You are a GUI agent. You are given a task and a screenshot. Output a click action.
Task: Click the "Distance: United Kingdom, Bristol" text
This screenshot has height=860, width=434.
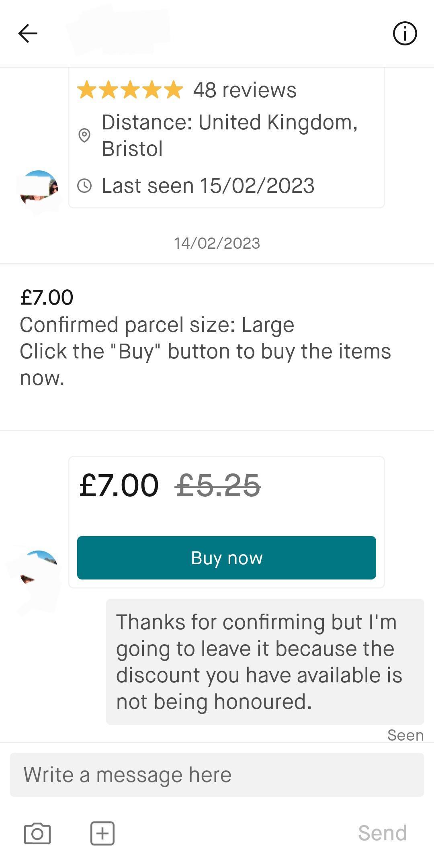229,135
